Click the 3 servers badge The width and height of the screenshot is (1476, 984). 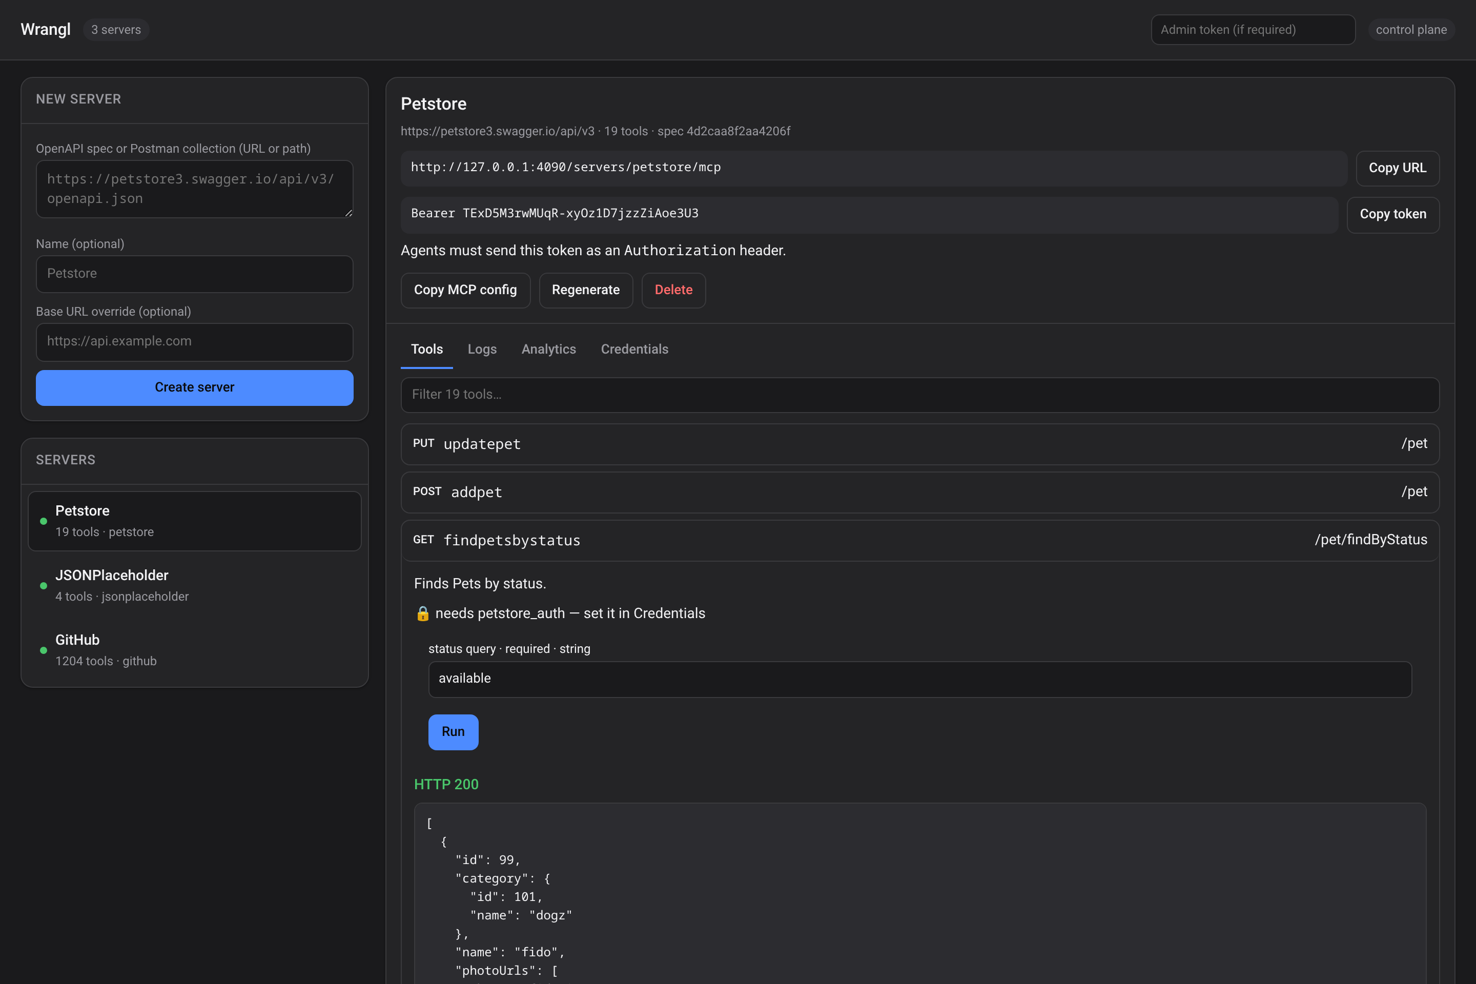pos(116,30)
